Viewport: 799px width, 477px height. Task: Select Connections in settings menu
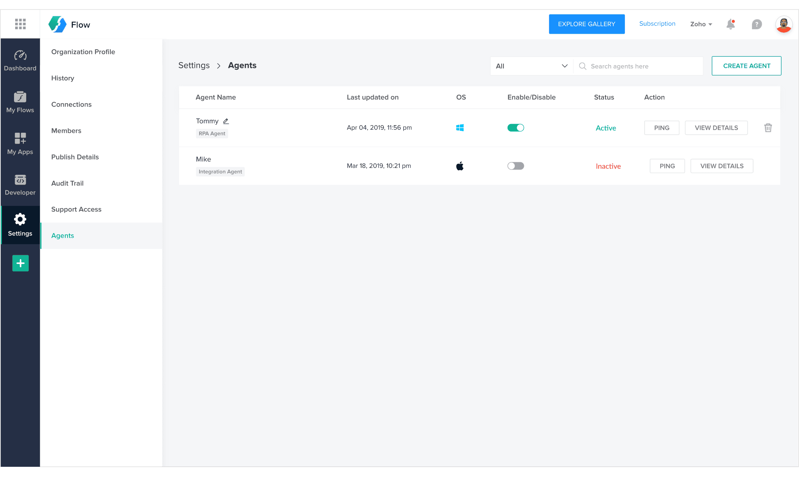(71, 104)
